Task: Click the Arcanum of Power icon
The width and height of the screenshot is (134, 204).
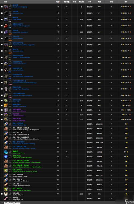Action: click(x=6, y=152)
